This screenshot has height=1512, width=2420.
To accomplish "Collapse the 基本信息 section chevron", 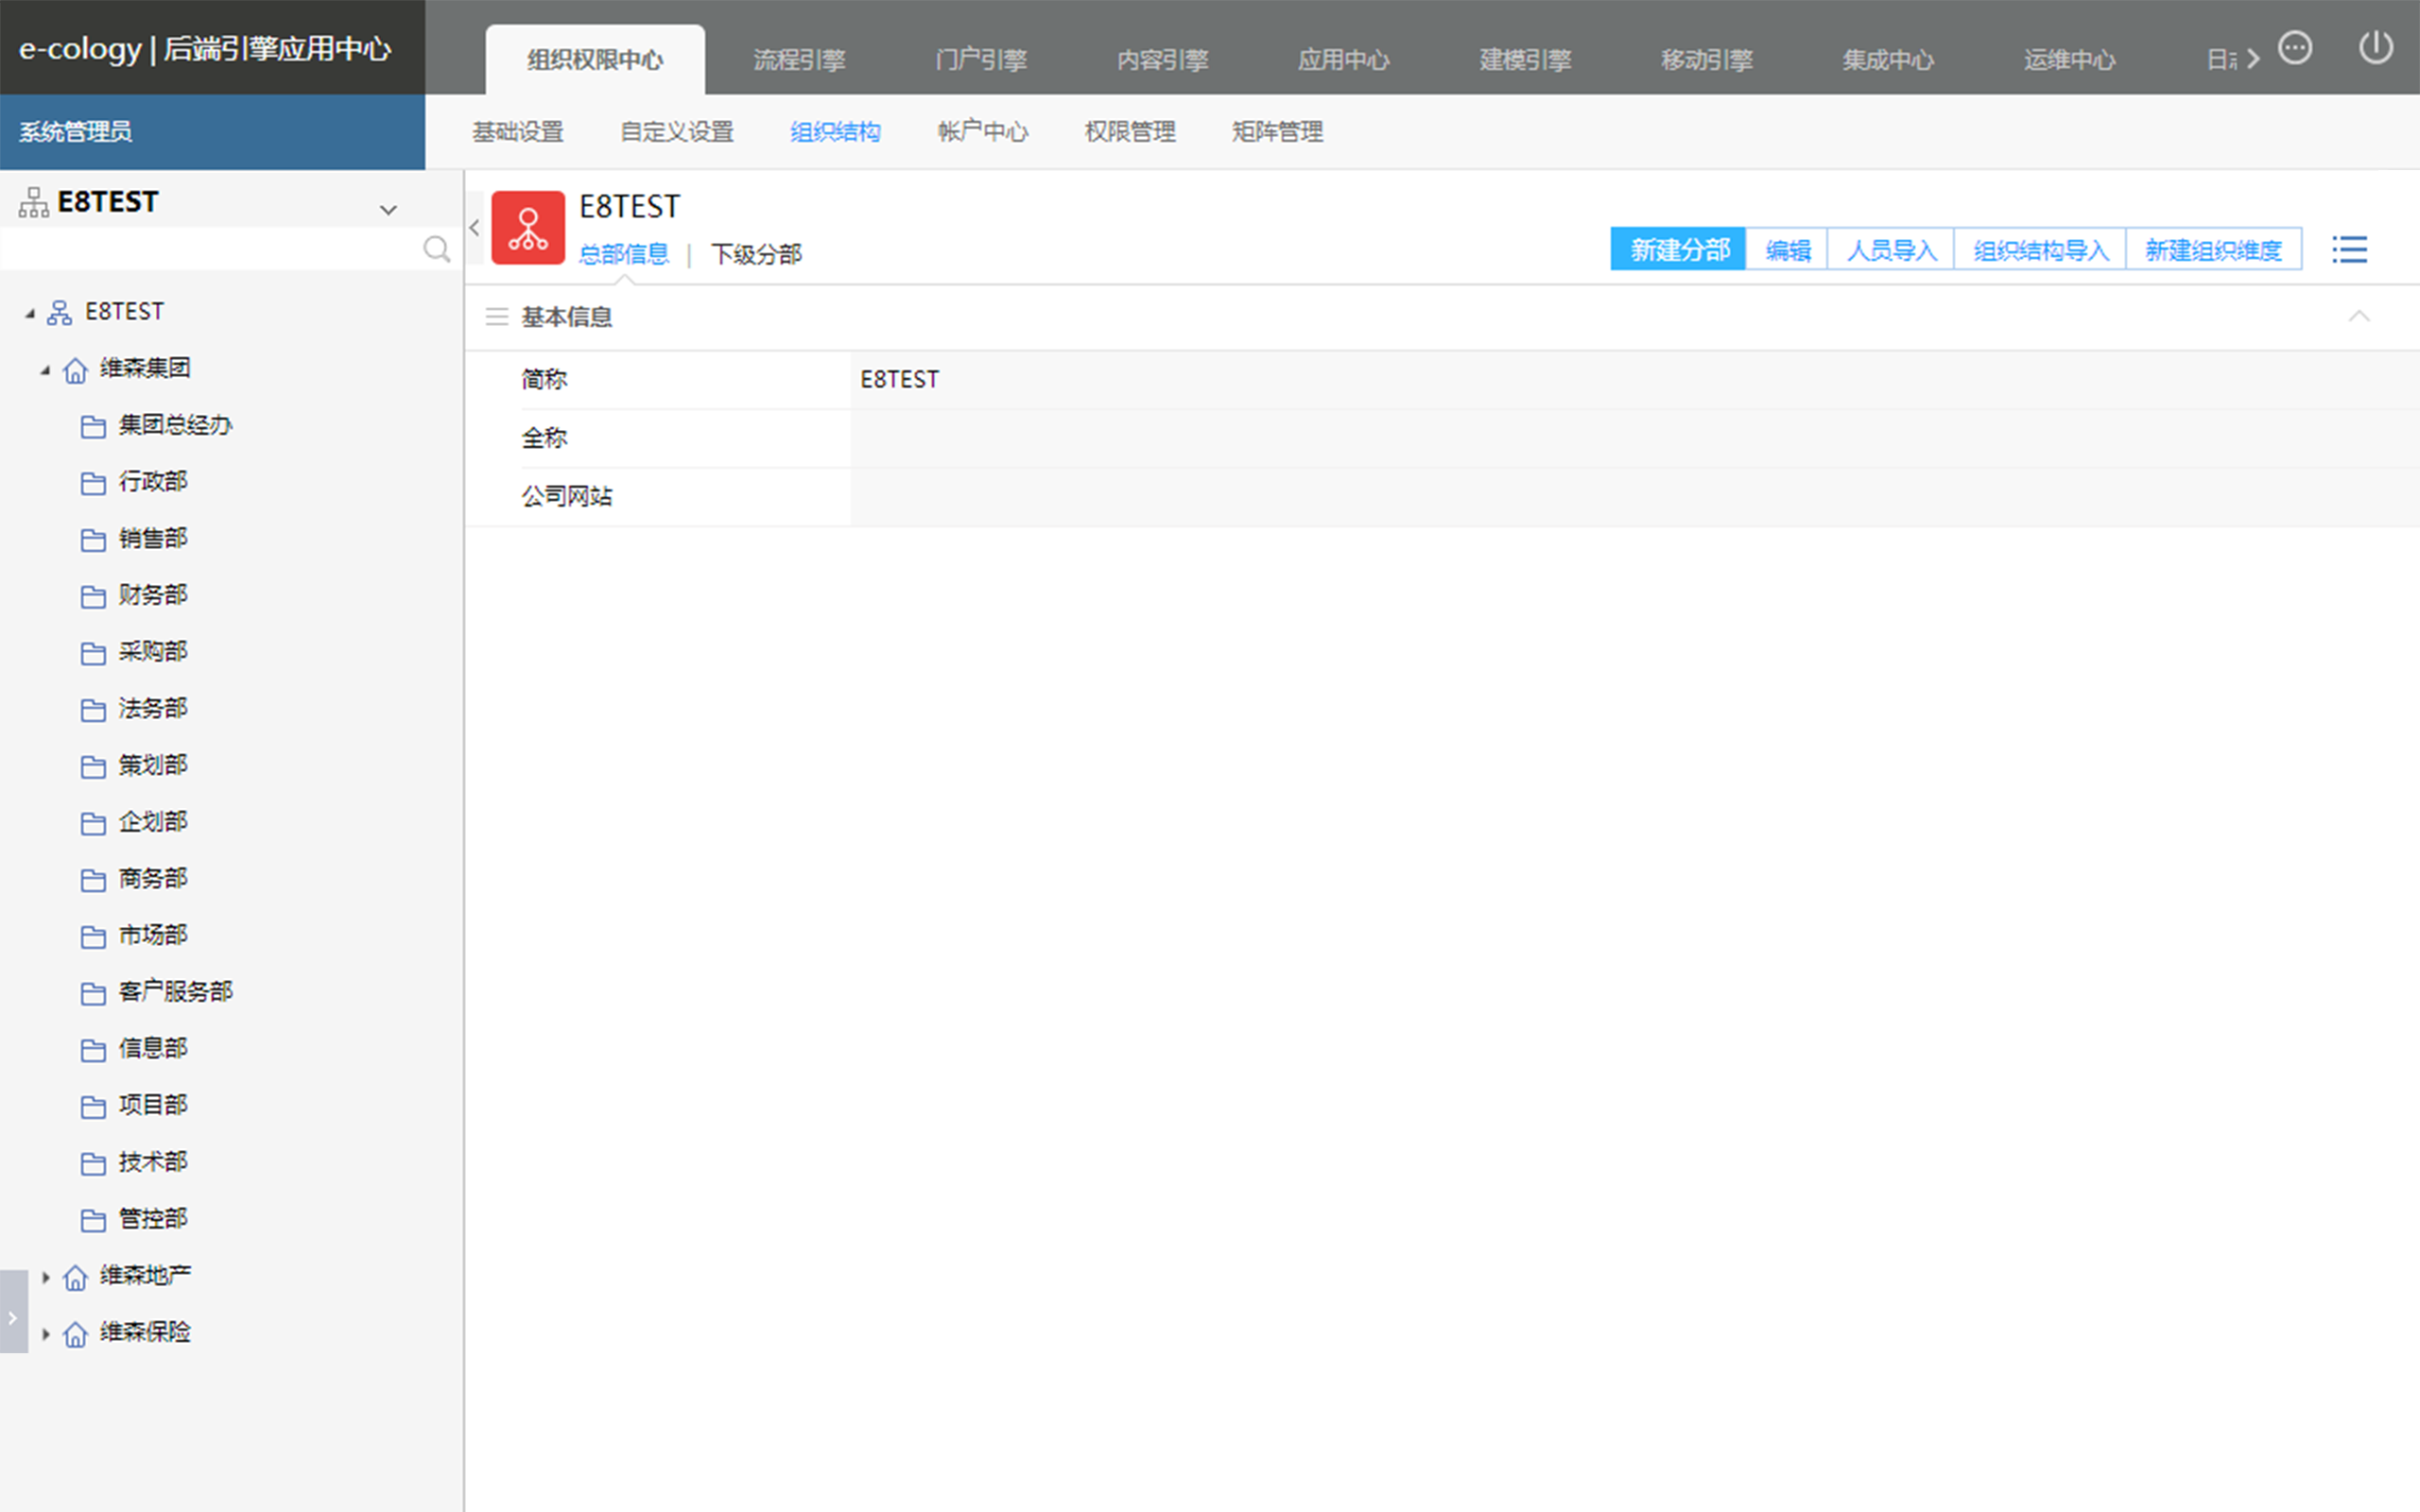I will (2358, 317).
